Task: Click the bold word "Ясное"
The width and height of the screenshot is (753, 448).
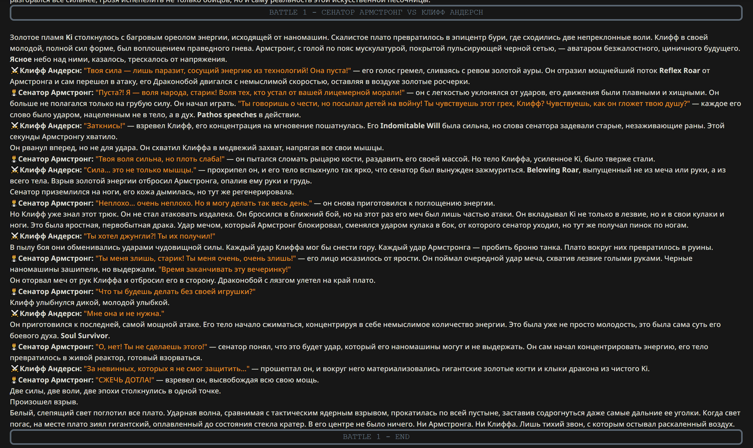Action: pyautogui.click(x=21, y=60)
